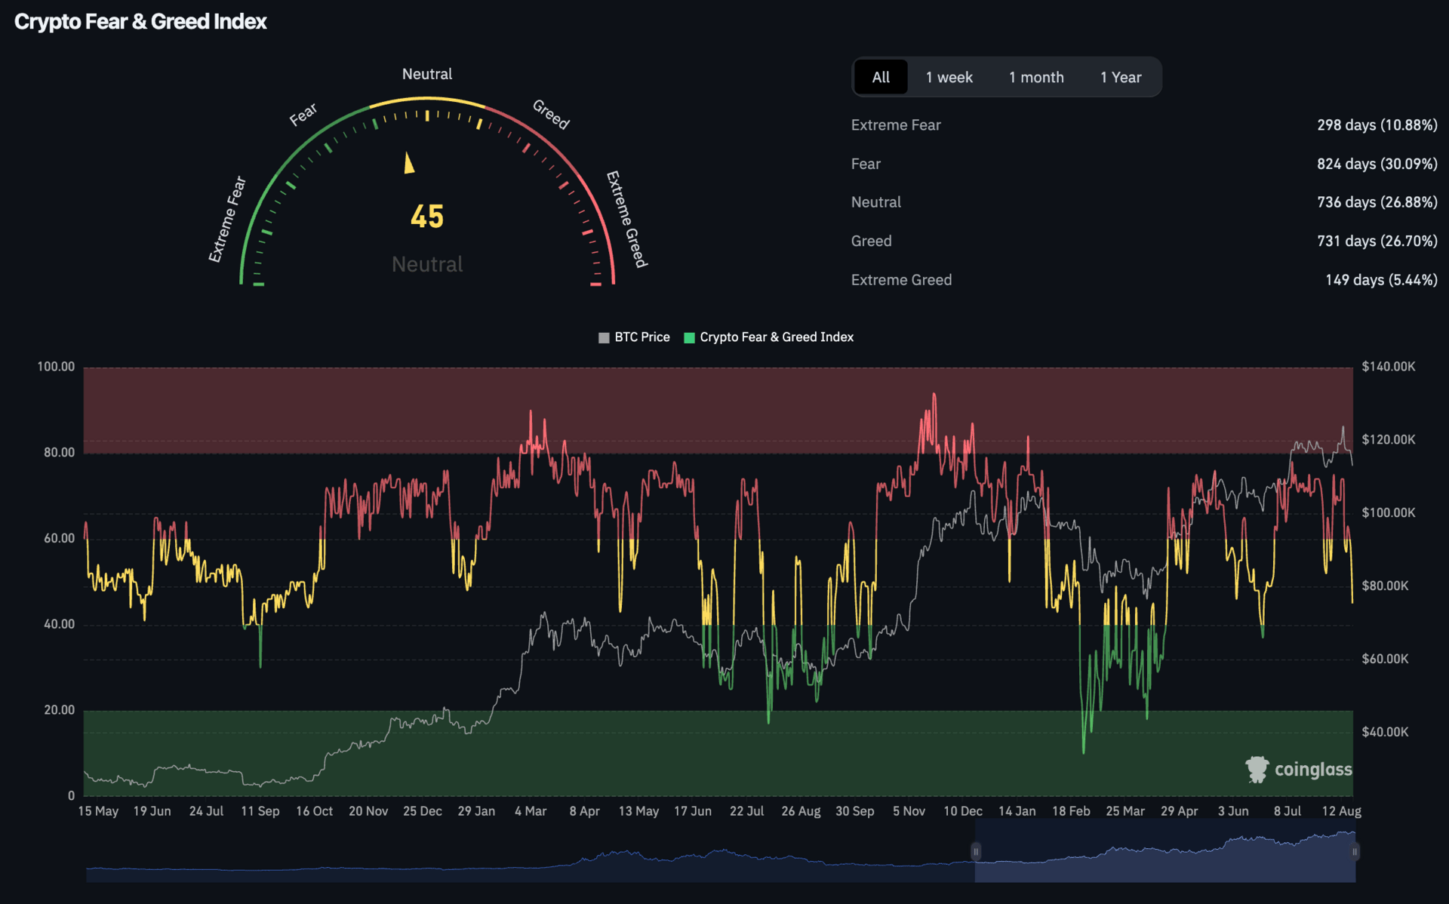Switch to the 1 week tab
Viewport: 1449px width, 904px height.
pyautogui.click(x=949, y=77)
